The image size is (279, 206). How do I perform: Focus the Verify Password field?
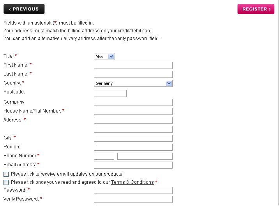(133, 199)
